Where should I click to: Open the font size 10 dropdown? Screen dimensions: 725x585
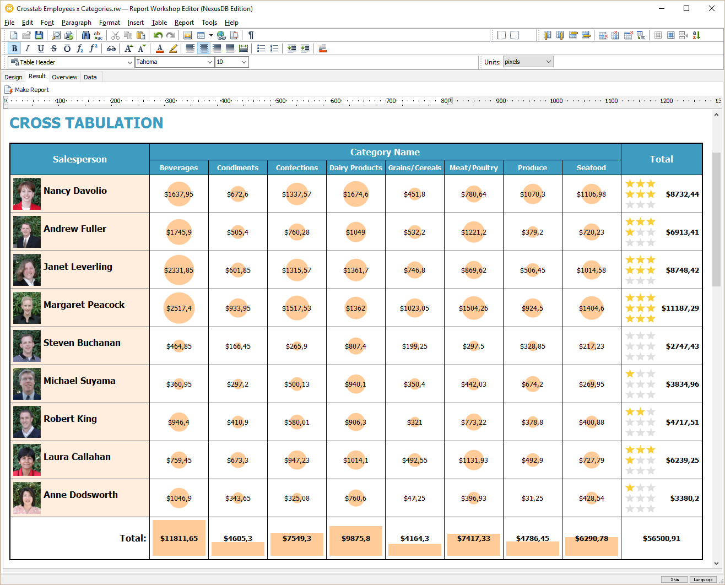pyautogui.click(x=244, y=62)
